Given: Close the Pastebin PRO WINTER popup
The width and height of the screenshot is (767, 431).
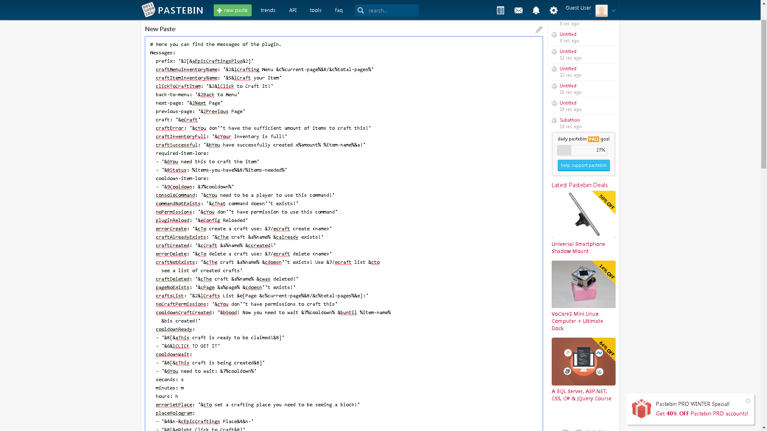Looking at the screenshot, I should [x=748, y=401].
